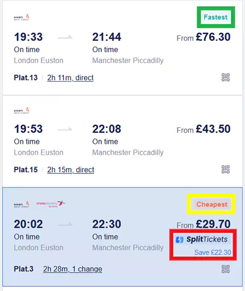The image size is (245, 291).
Task: Click CrossCountry logo on 20:02 journey
Action: point(51,204)
